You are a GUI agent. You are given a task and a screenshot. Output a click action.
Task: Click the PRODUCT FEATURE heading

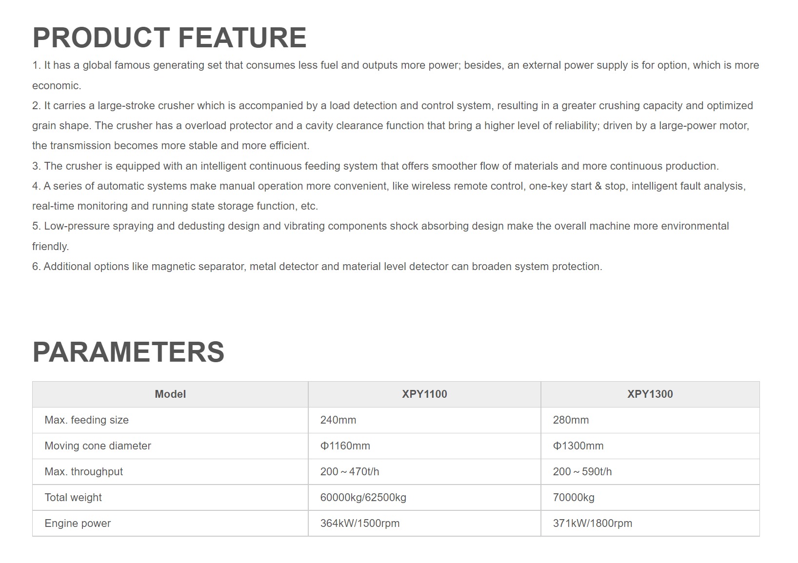coord(169,38)
